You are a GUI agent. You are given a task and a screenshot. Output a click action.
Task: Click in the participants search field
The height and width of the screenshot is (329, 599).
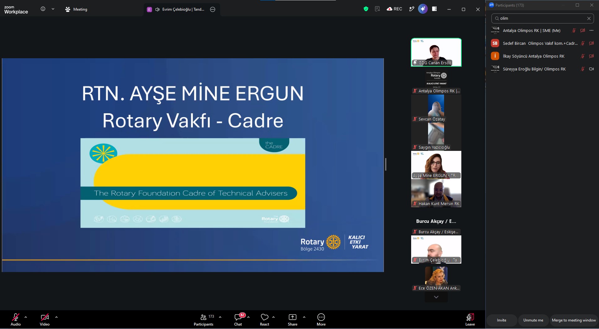543,18
